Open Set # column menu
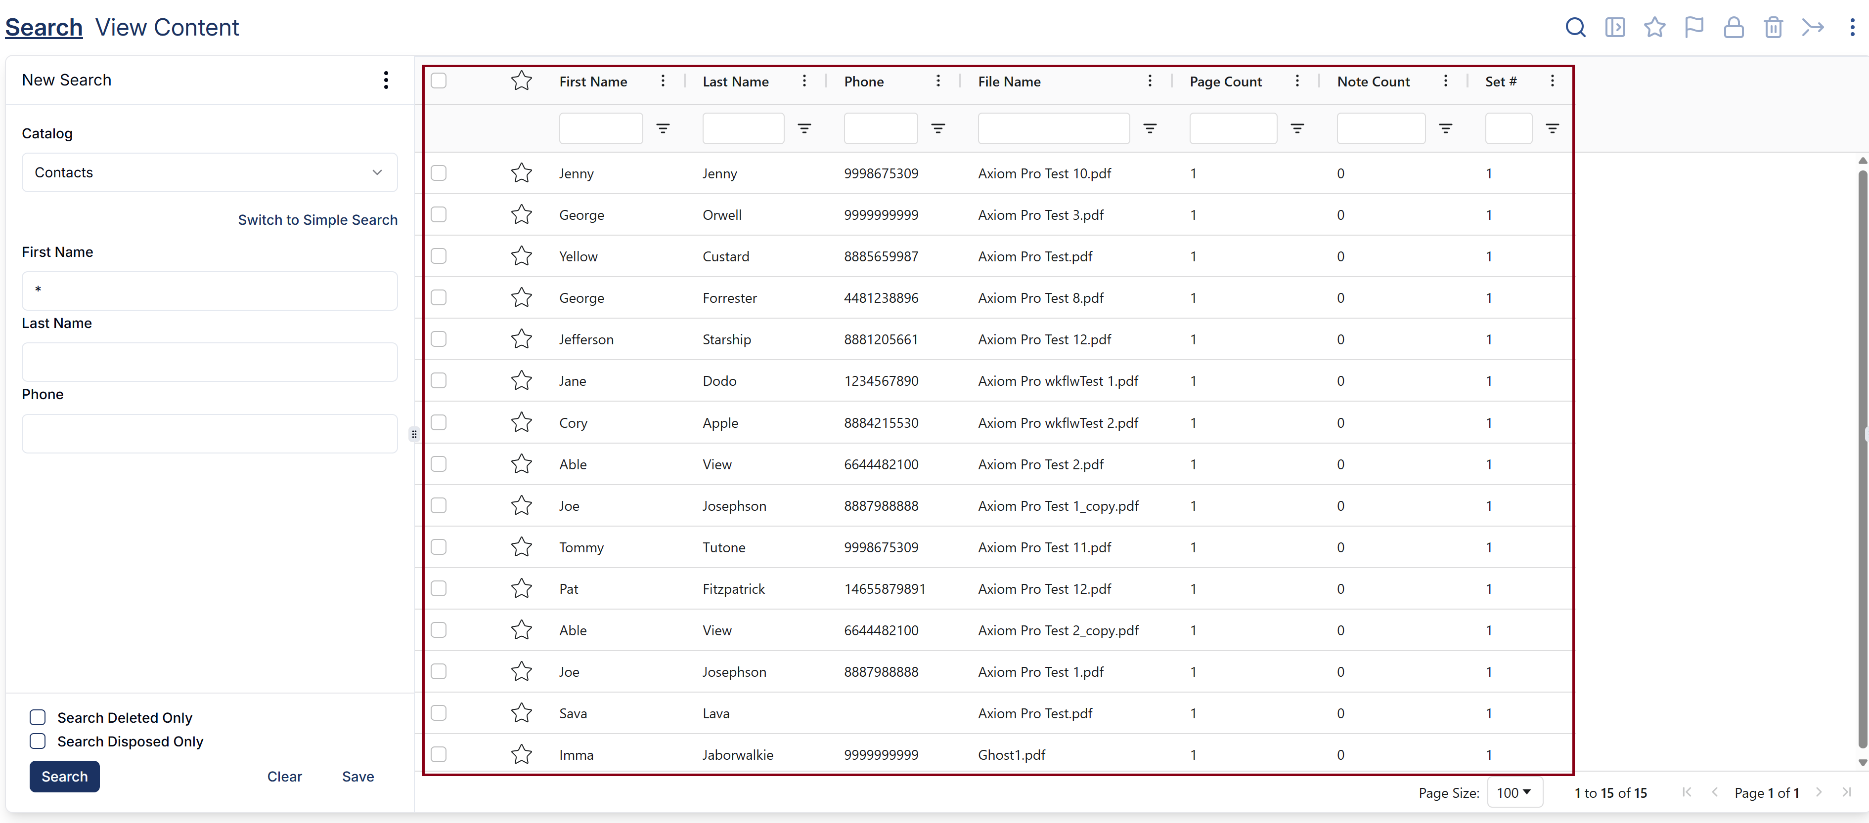 pyautogui.click(x=1553, y=81)
